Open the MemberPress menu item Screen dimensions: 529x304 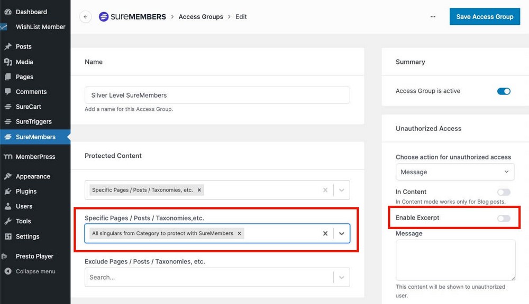point(35,157)
